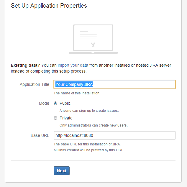Image resolution: width=187 pixels, height=187 pixels.
Task: Click the Anyone can sign up description
Action: click(x=89, y=110)
